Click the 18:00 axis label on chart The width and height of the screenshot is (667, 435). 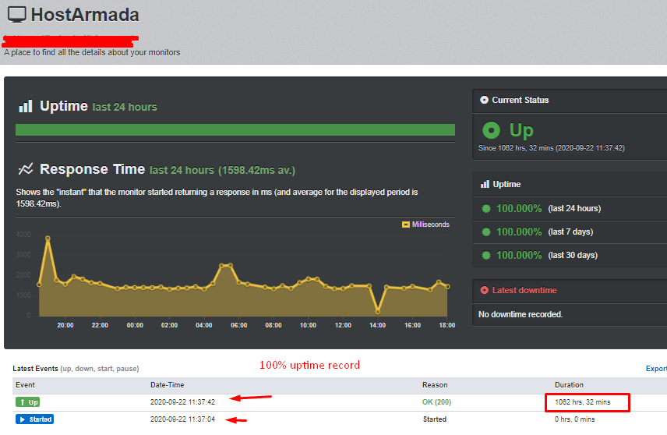(x=447, y=325)
